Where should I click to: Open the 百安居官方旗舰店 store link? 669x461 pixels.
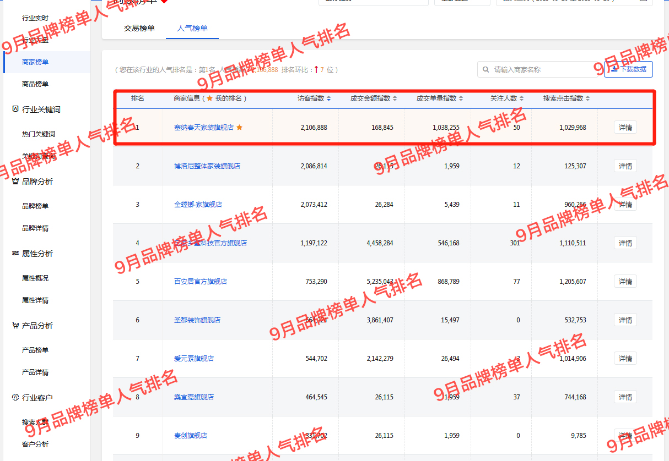coord(201,282)
